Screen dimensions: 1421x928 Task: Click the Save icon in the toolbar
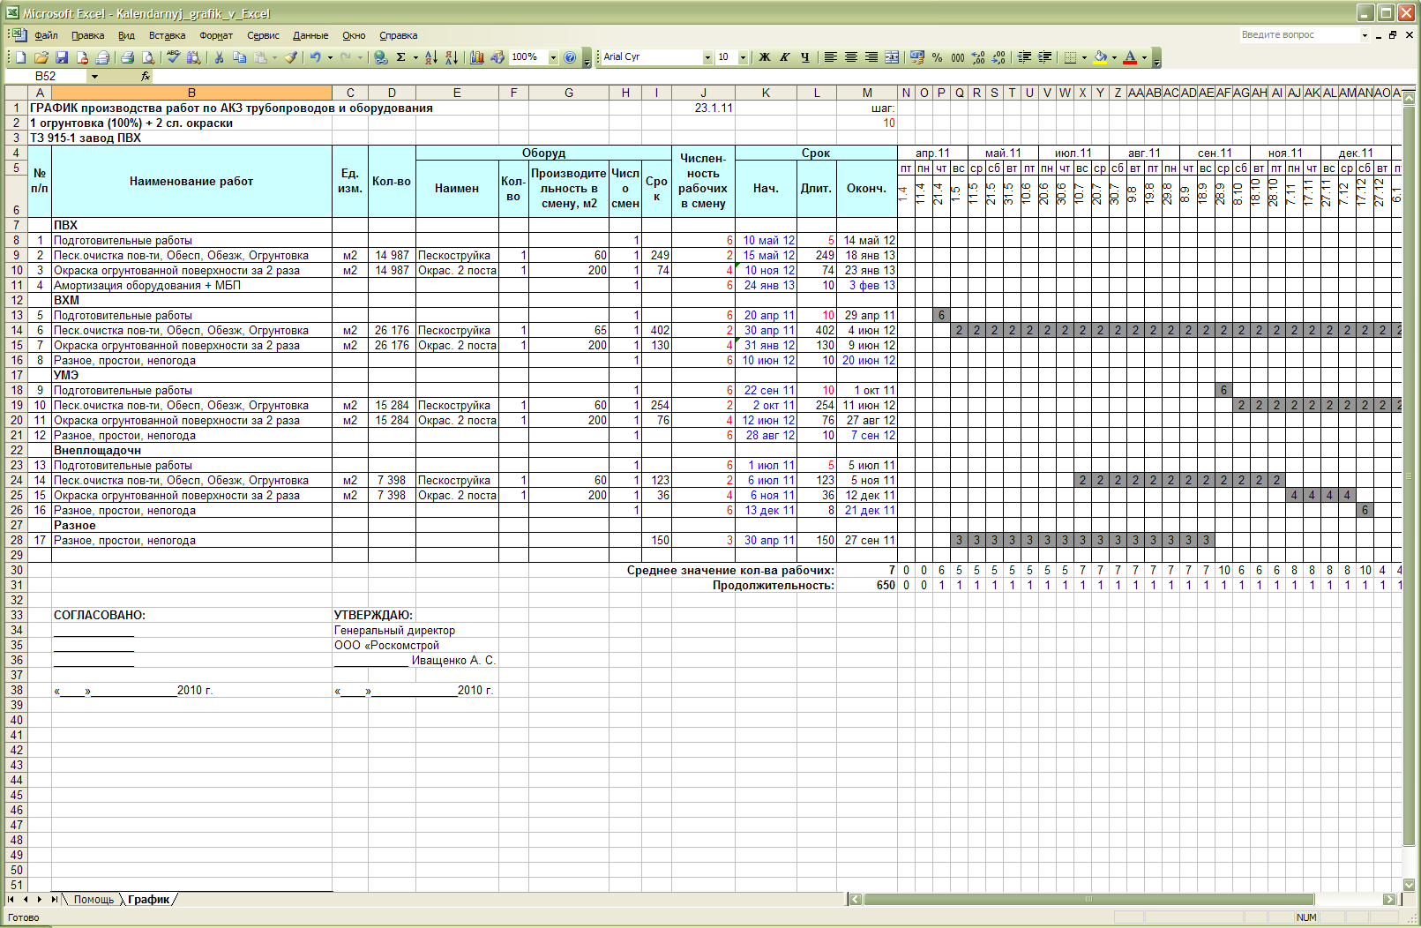coord(62,57)
